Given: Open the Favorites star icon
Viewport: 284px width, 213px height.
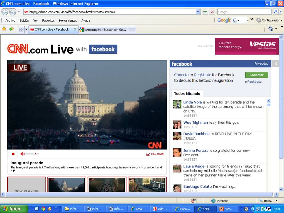Looking at the screenshot, I should pyautogui.click(x=4, y=29).
